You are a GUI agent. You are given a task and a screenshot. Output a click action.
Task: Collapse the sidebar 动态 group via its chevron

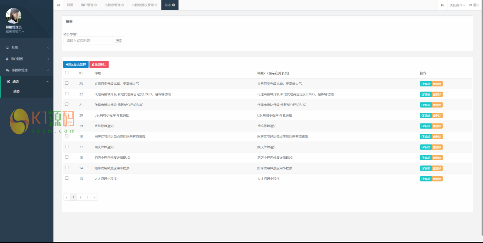[x=48, y=82]
